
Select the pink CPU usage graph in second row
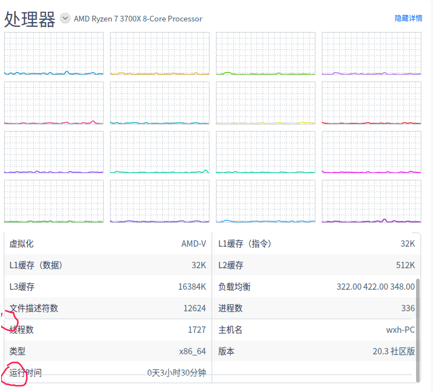coord(54,103)
